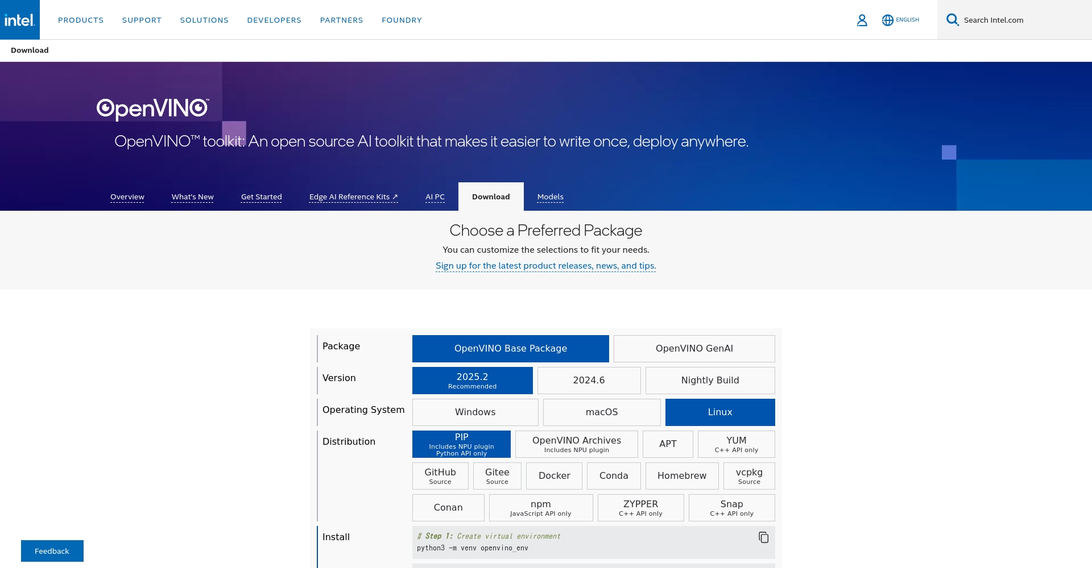Select Snap distribution

click(x=732, y=508)
